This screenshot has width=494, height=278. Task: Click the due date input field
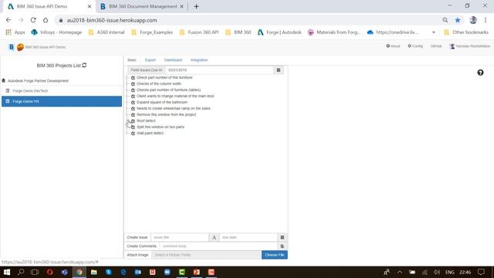click(249, 237)
